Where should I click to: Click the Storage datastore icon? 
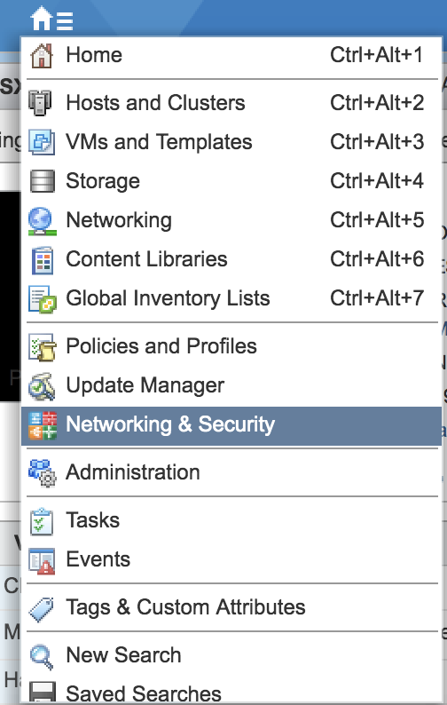click(x=43, y=181)
